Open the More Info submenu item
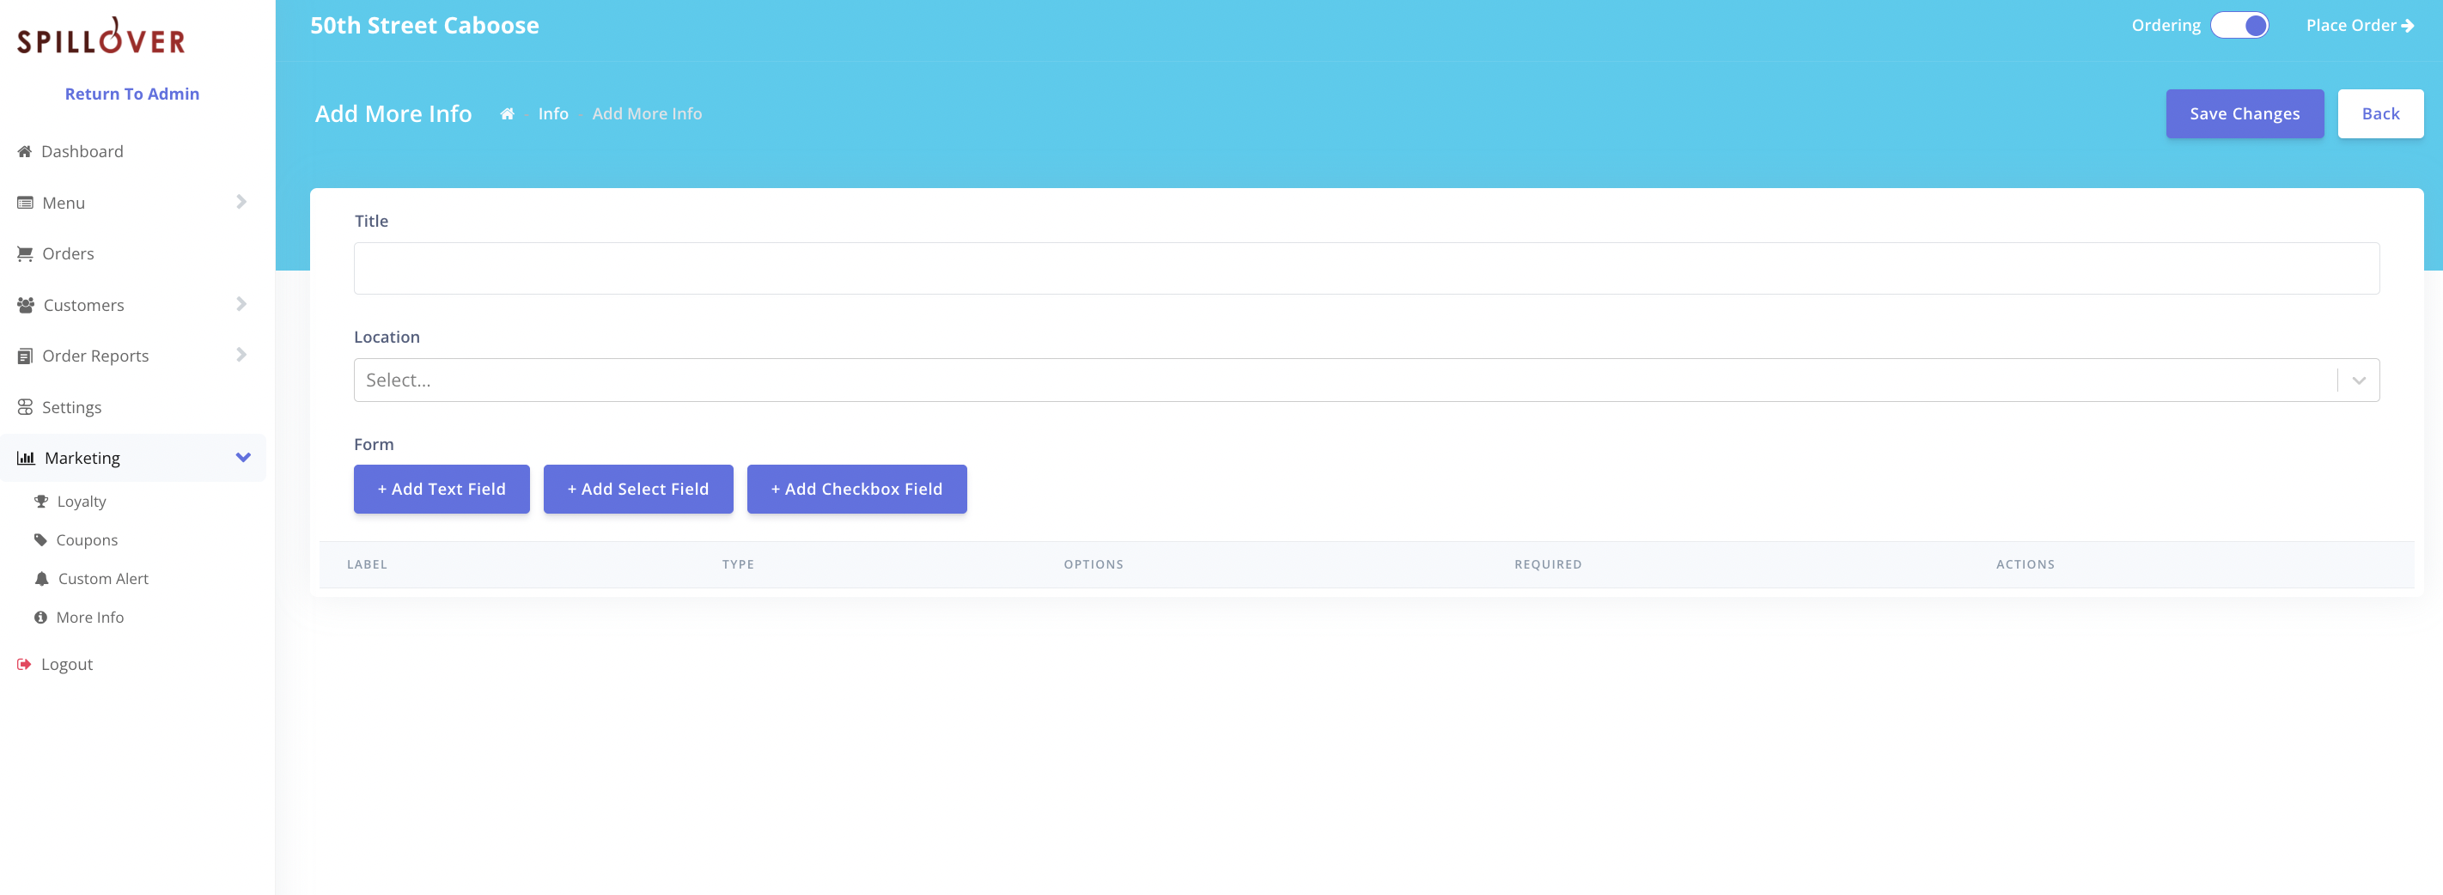 [x=90, y=618]
